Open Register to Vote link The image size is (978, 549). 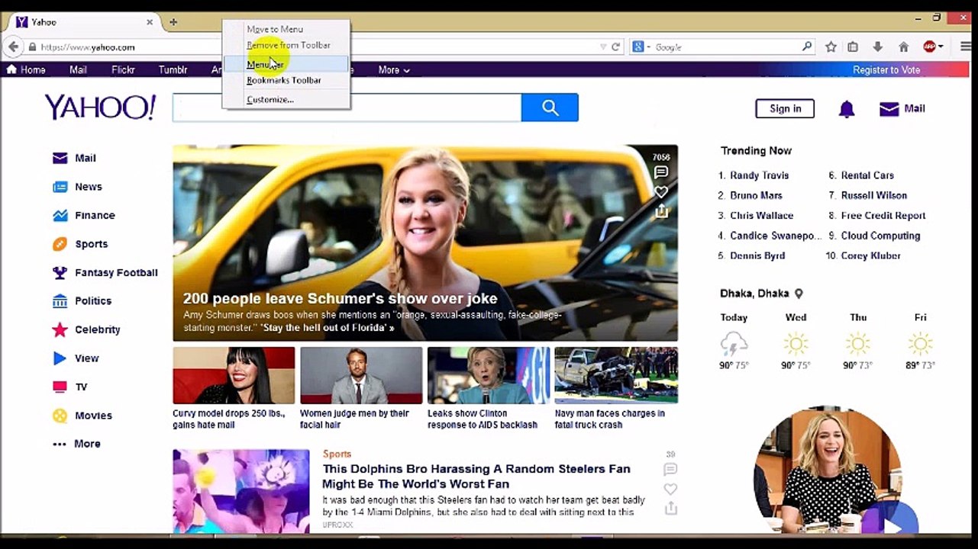click(886, 69)
